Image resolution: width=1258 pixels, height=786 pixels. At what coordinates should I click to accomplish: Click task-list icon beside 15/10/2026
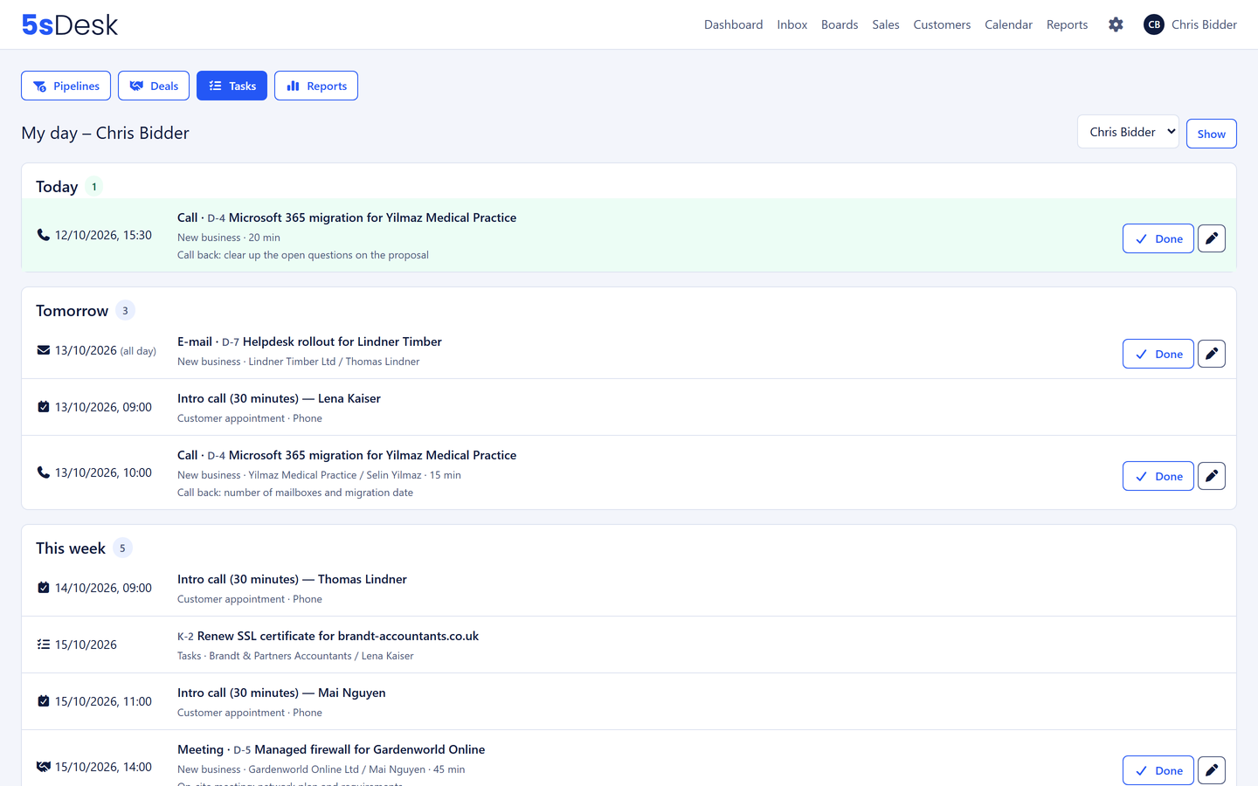pos(43,645)
